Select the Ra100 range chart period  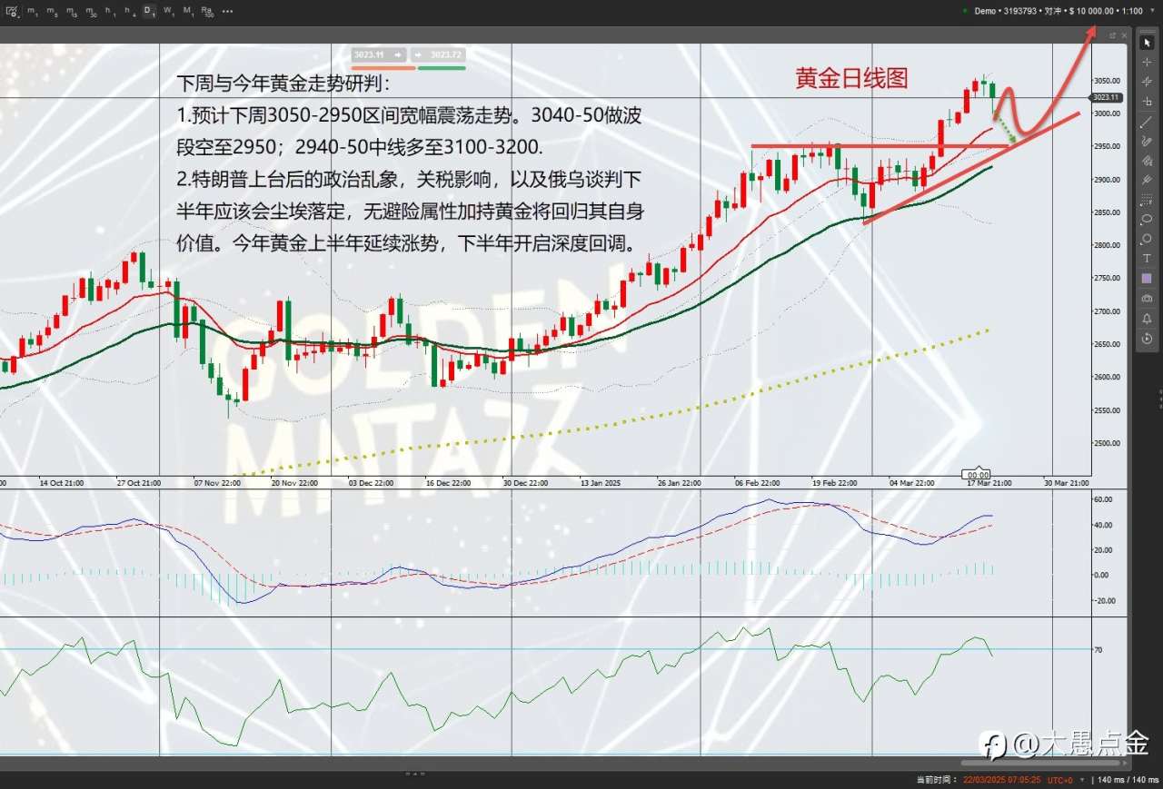(x=208, y=11)
